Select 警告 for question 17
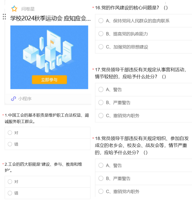Viewport: 192px width, 201px height. click(101, 89)
